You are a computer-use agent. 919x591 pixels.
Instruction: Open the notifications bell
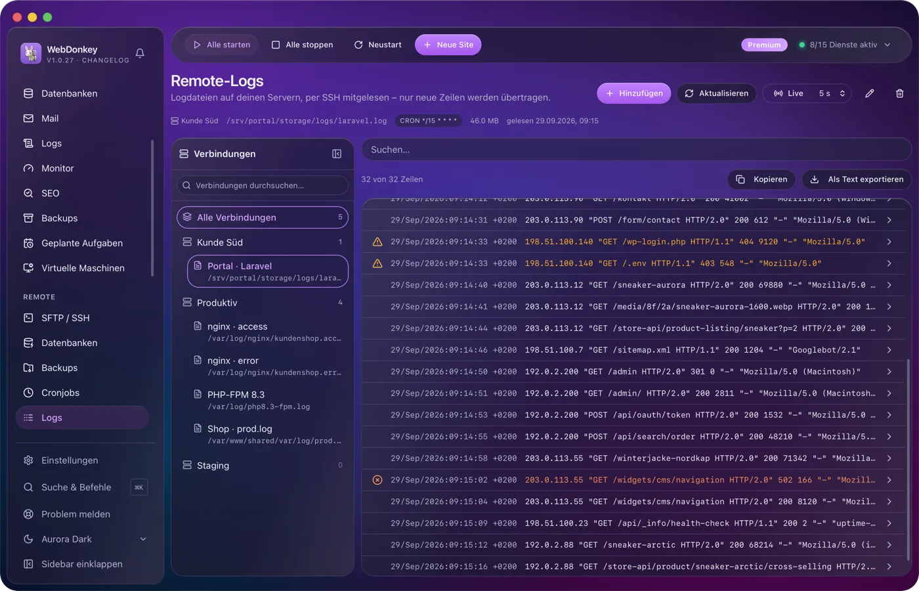tap(140, 53)
